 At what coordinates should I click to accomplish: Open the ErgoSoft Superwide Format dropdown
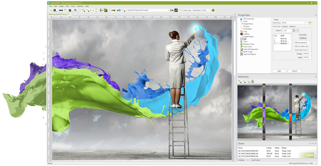coord(148,10)
